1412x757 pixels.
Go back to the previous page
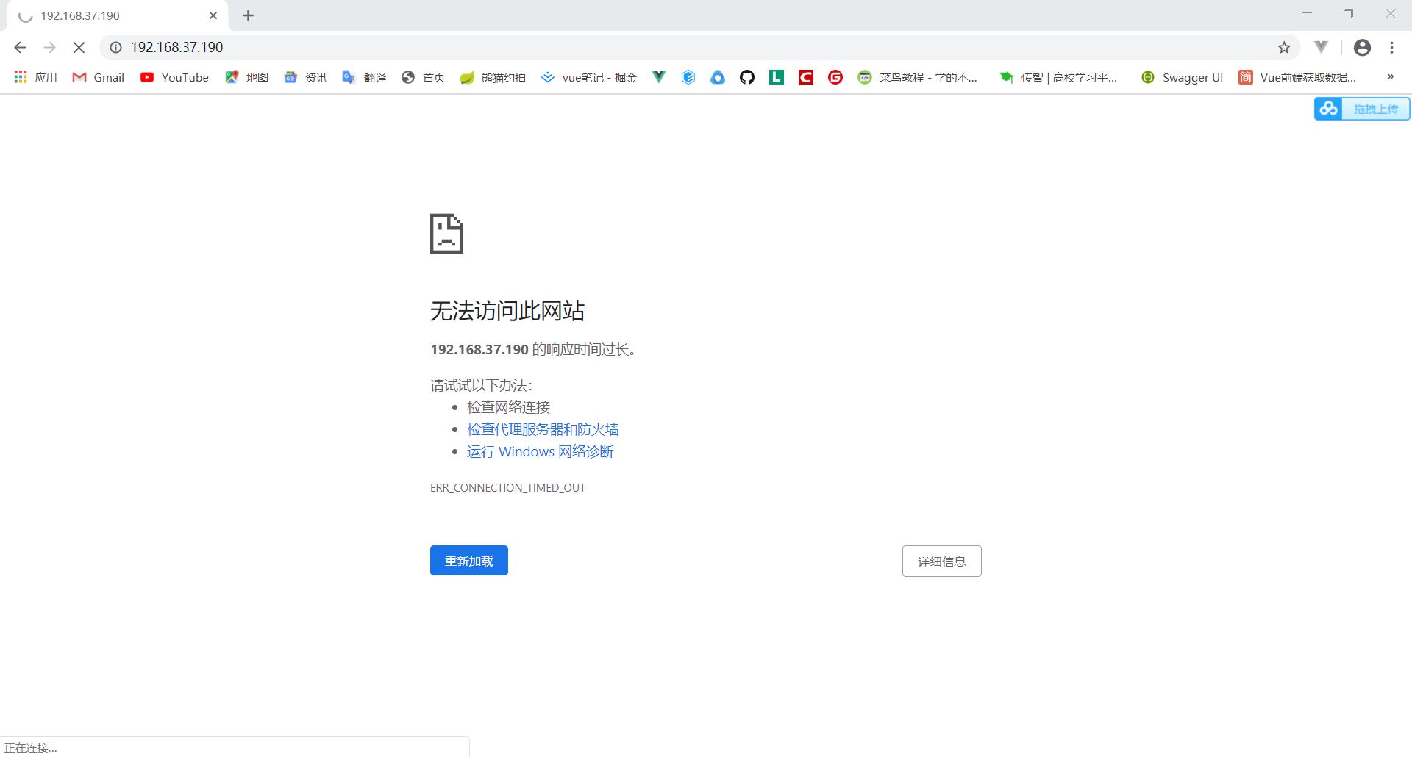[x=20, y=47]
